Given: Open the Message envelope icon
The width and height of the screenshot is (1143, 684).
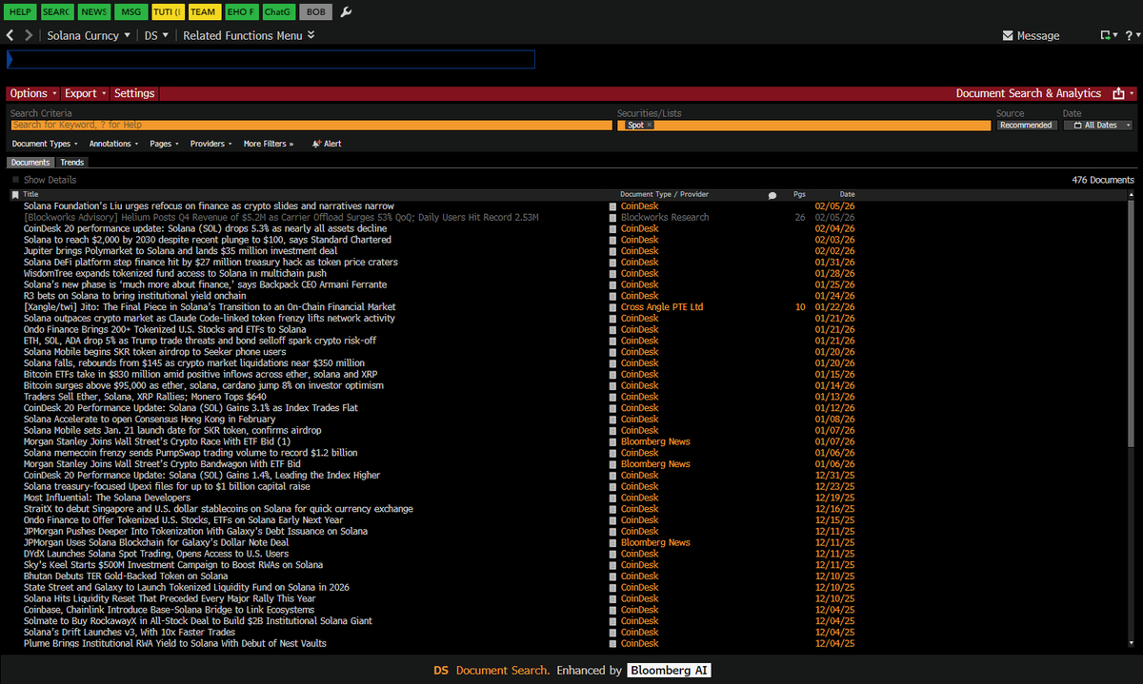Looking at the screenshot, I should tap(1008, 35).
